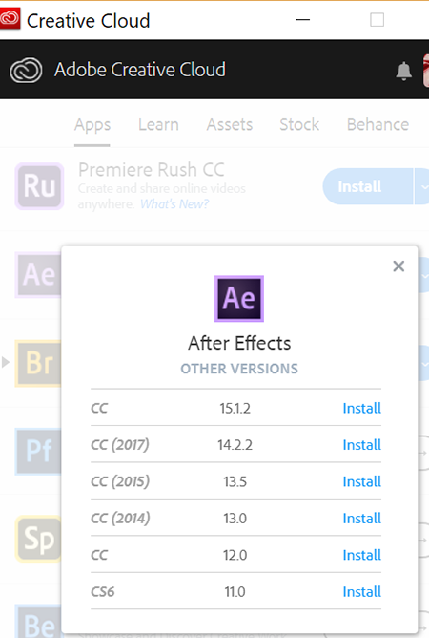Click the Bridge Br app icon
The width and height of the screenshot is (429, 638).
38,363
